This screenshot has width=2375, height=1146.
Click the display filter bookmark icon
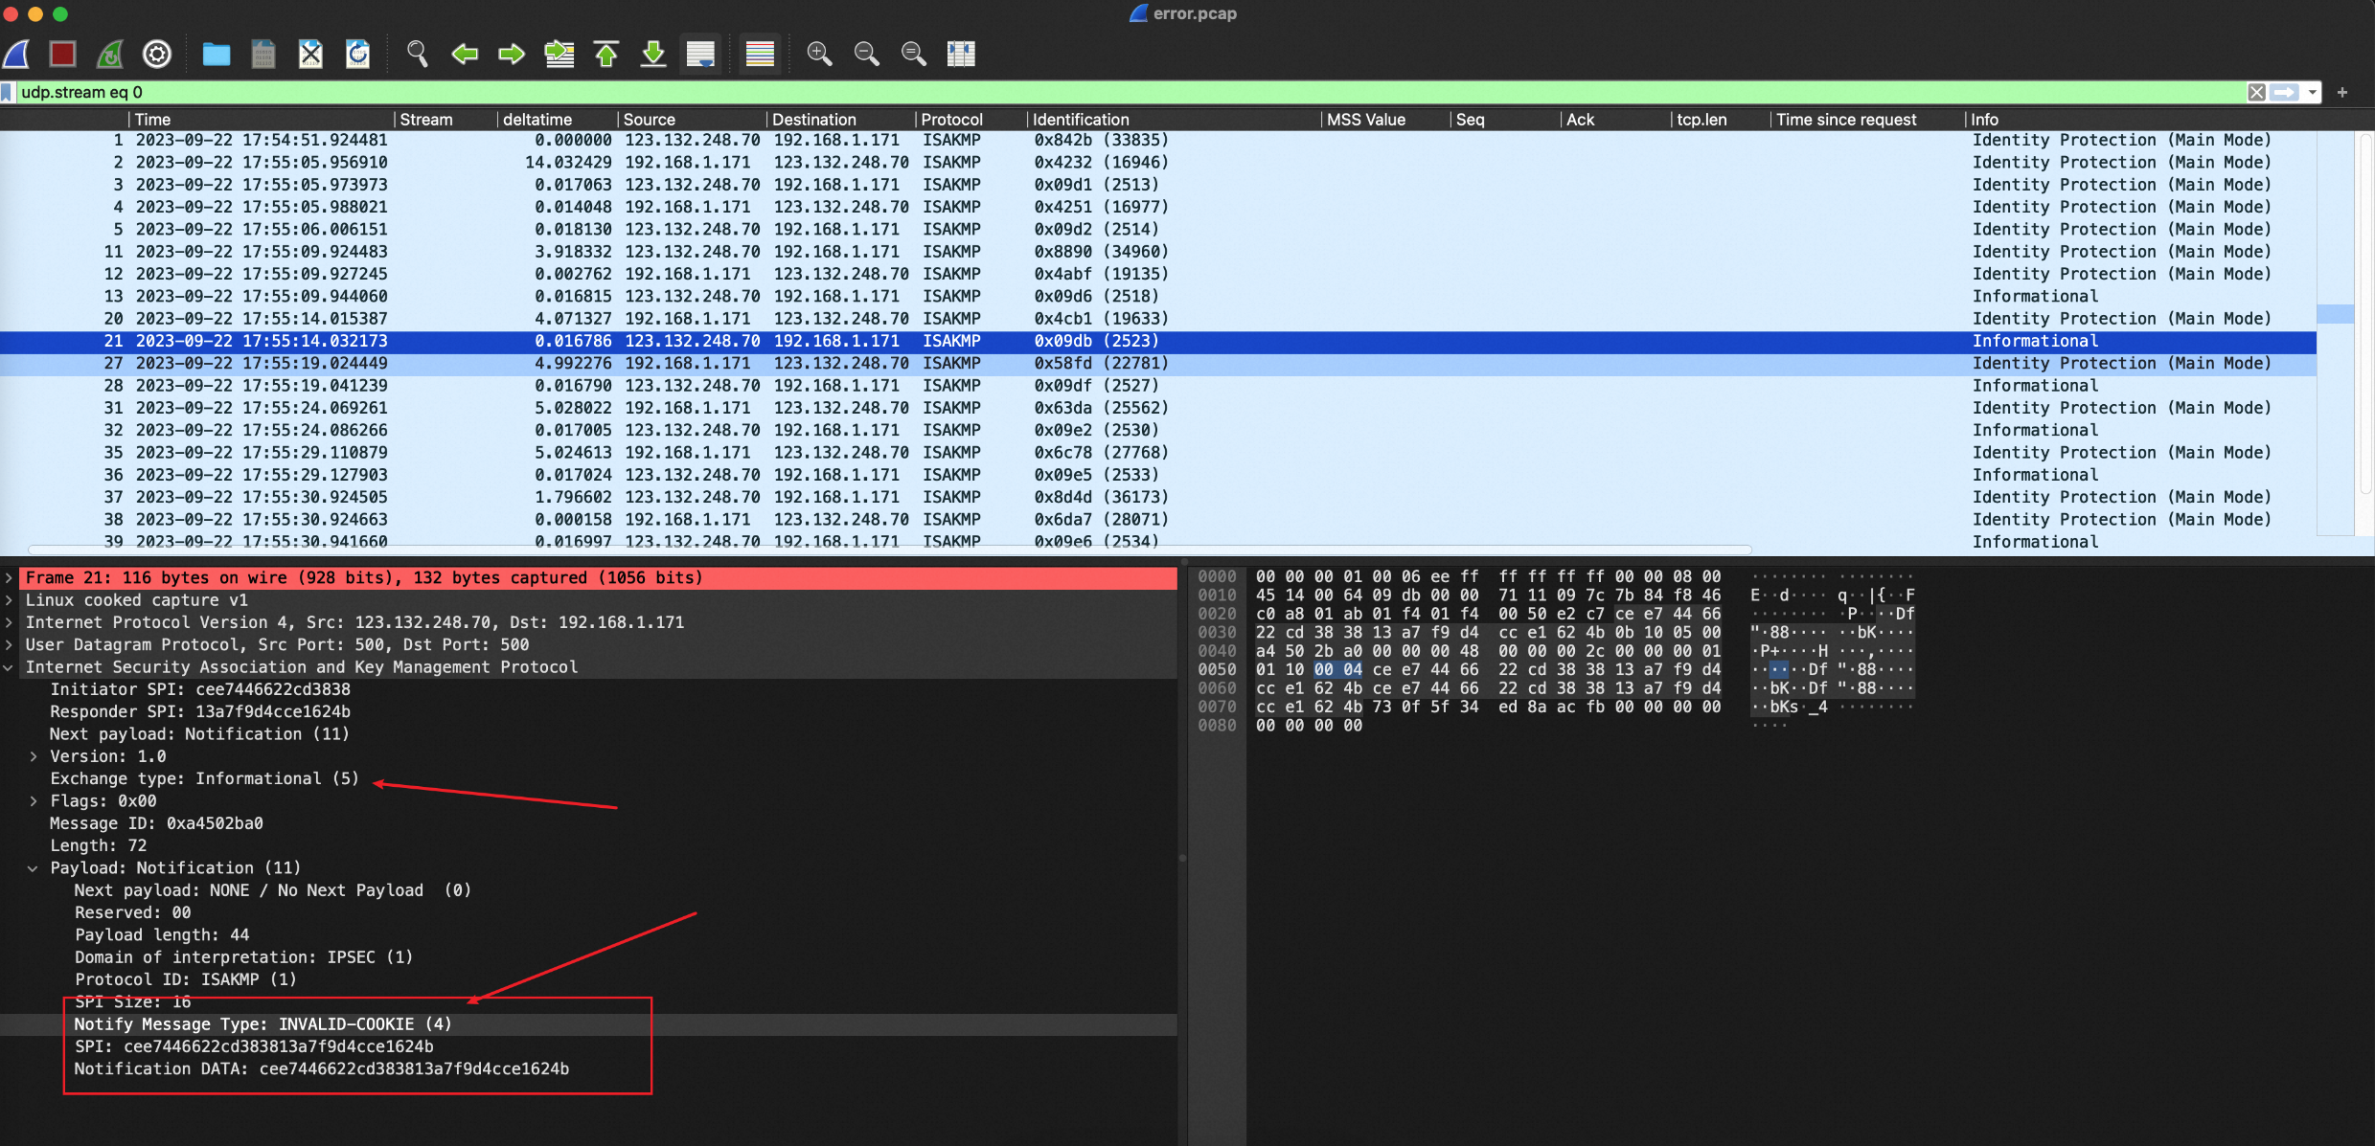pos(8,92)
